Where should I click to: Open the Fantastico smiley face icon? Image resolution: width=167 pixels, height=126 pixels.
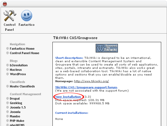click(27, 16)
